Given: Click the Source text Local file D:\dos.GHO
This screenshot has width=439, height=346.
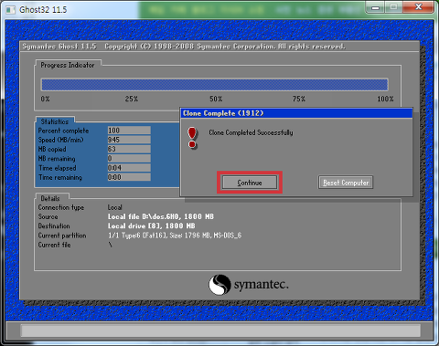Looking at the screenshot, I should pyautogui.click(x=144, y=216).
